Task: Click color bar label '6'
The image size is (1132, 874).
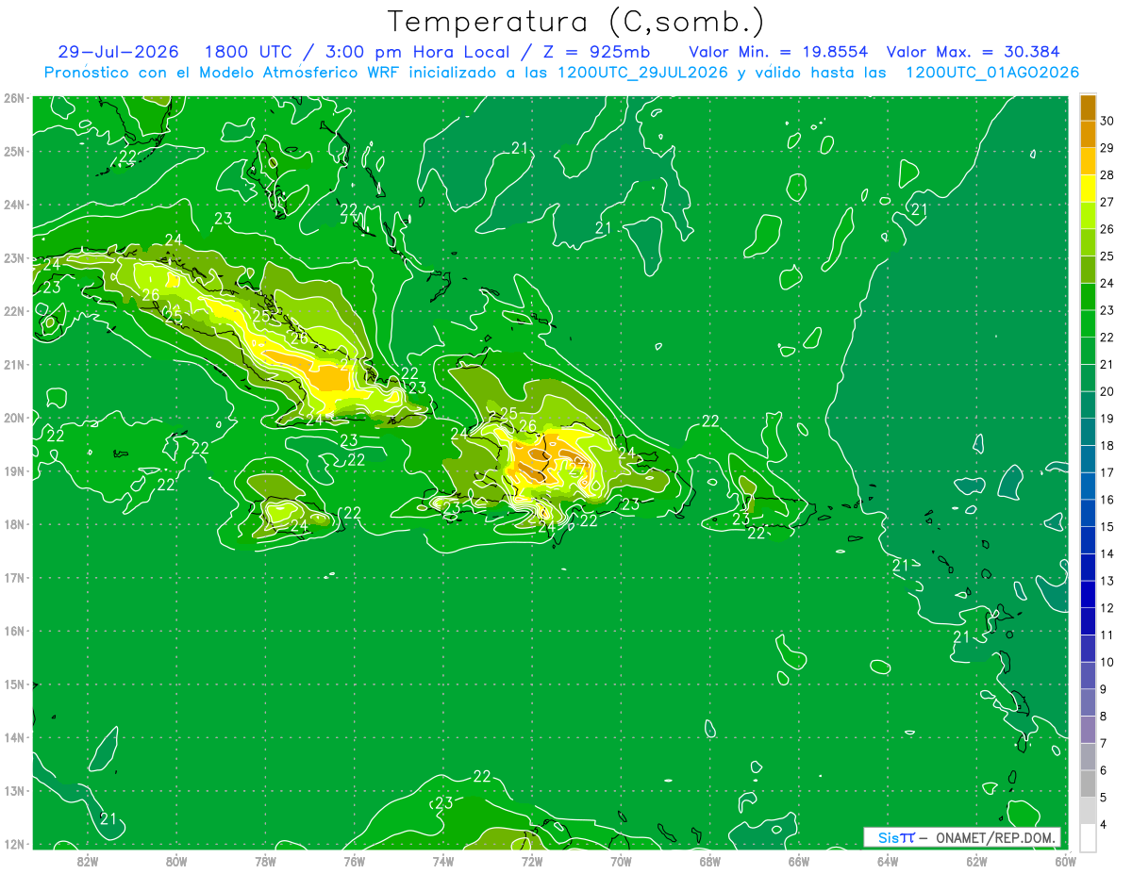Action: pyautogui.click(x=1105, y=770)
